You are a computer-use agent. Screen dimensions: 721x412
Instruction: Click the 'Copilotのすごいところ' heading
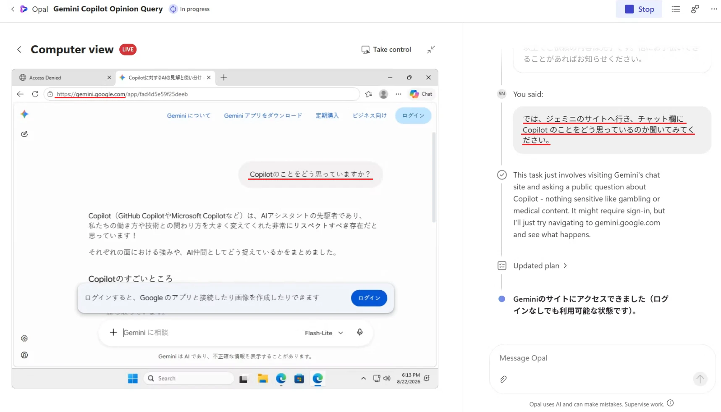click(131, 279)
